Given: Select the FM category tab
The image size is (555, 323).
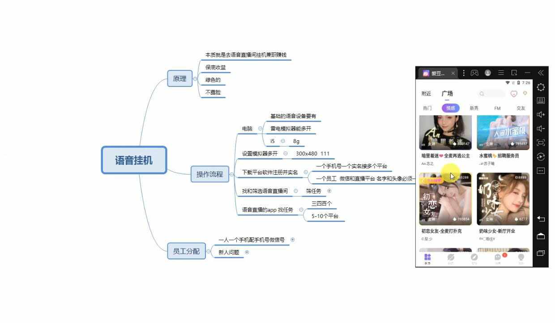Looking at the screenshot, I should pyautogui.click(x=497, y=108).
